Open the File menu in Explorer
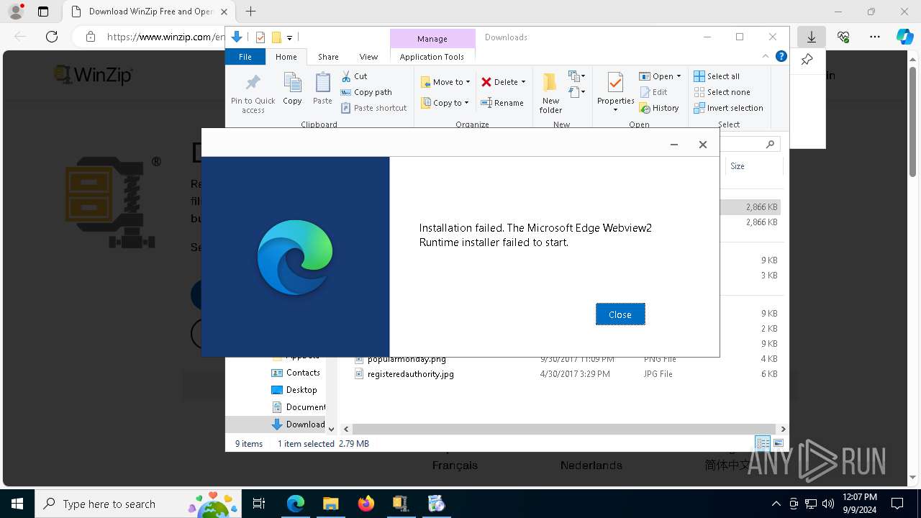The image size is (921, 518). (x=245, y=57)
